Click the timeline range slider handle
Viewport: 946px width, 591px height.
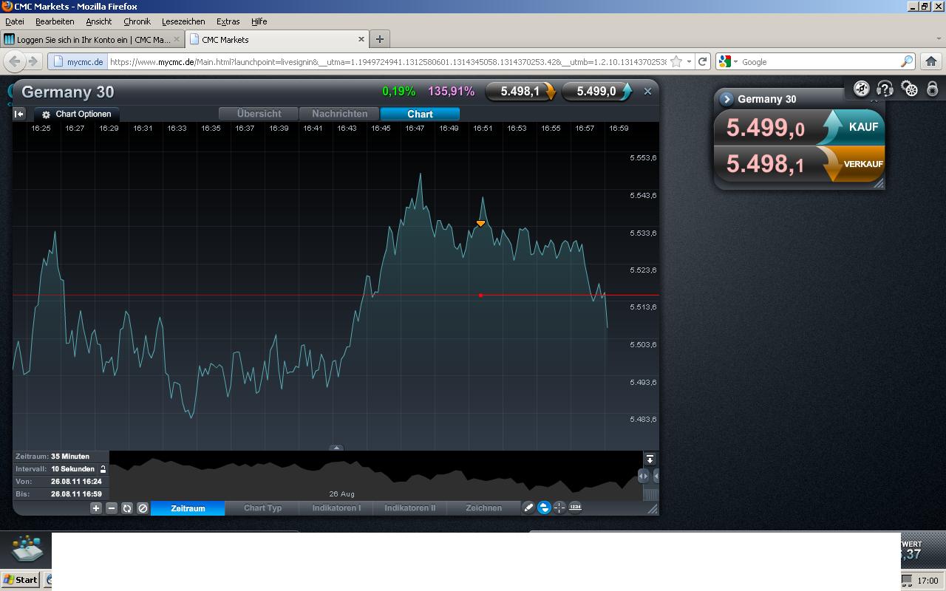click(x=644, y=476)
